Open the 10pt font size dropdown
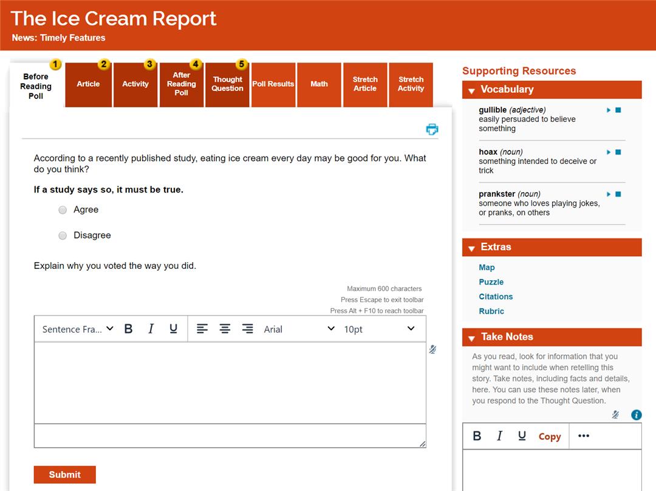Screen dimensions: 656x491 (x=379, y=329)
